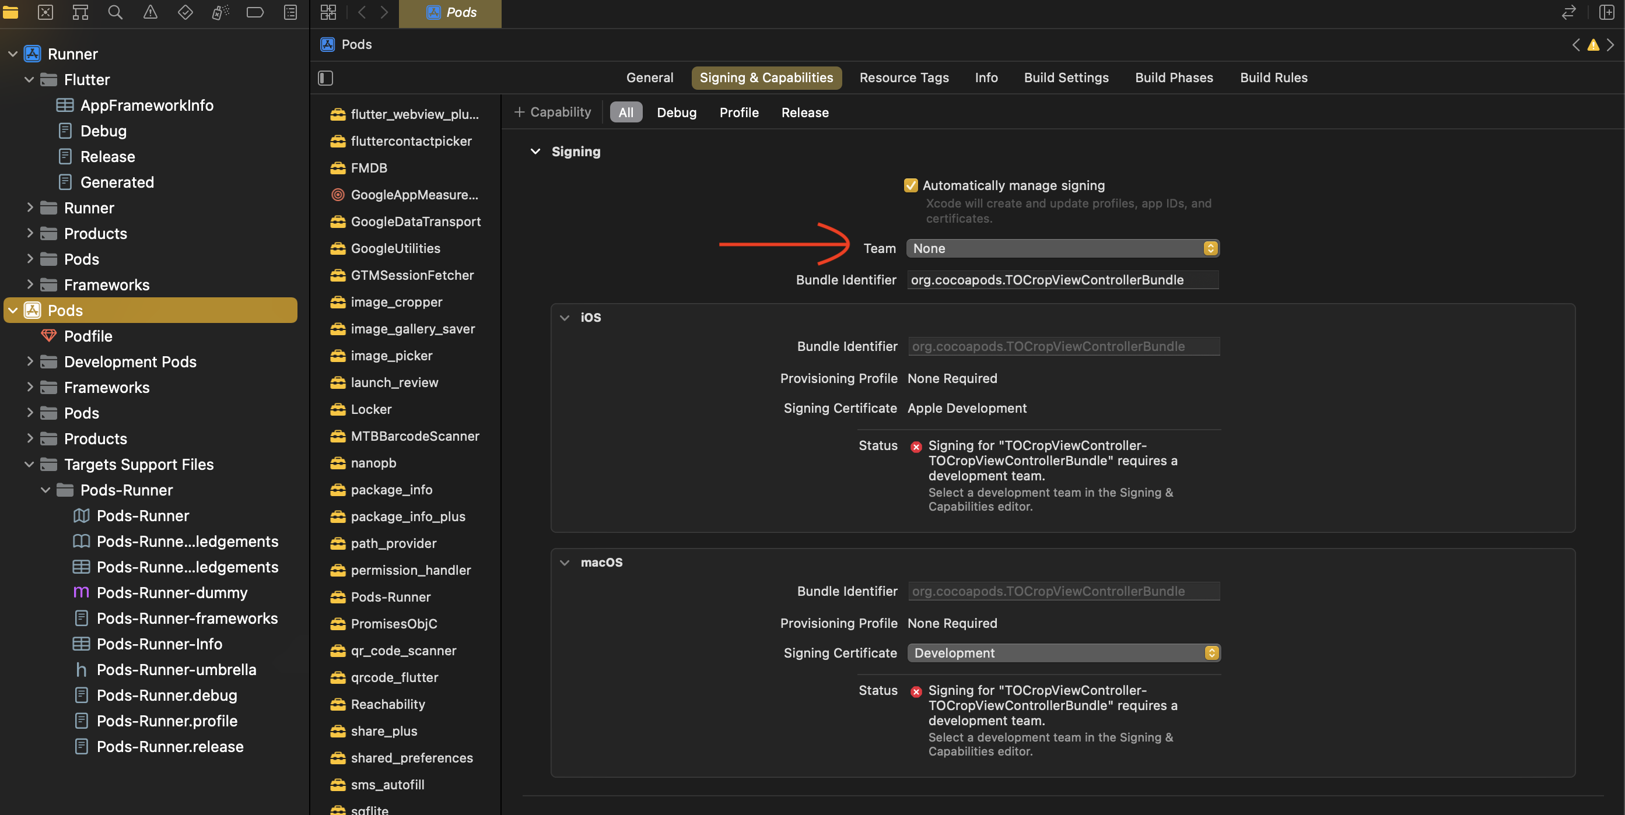Select the Podfile in the navigator

tap(88, 336)
